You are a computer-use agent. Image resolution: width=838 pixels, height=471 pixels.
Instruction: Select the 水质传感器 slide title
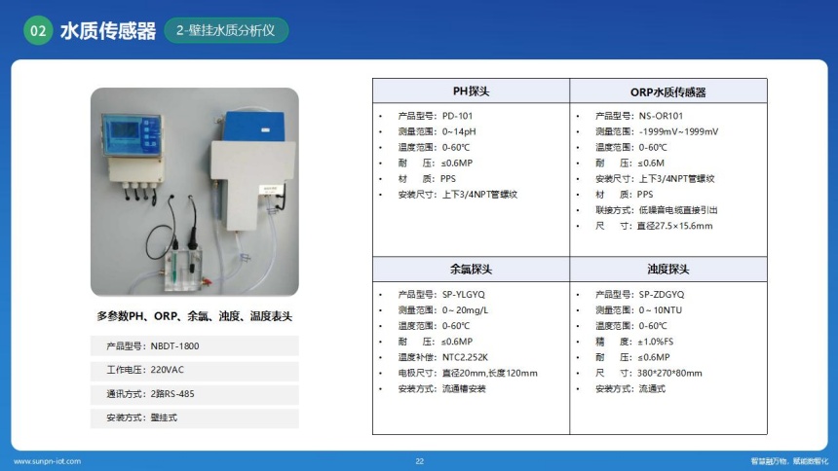108,31
